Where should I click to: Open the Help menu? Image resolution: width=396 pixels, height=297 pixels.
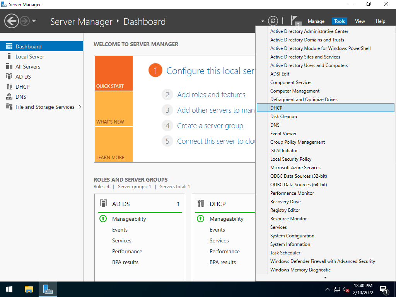381,21
